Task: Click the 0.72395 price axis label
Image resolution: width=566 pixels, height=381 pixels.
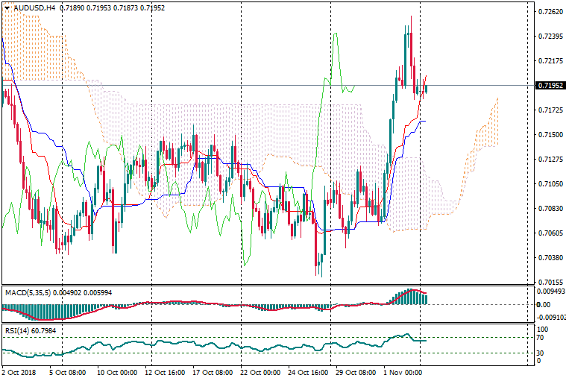Action: tap(550, 37)
